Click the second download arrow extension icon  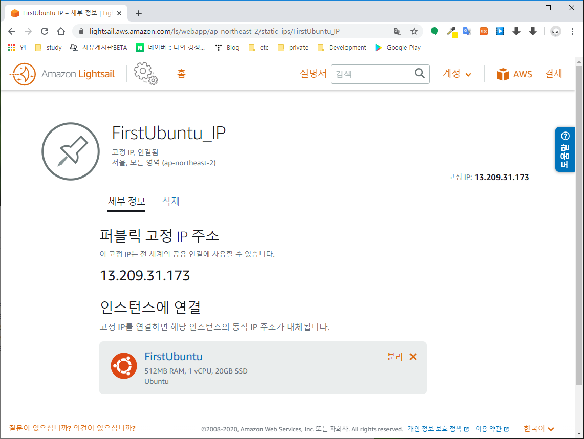(533, 31)
